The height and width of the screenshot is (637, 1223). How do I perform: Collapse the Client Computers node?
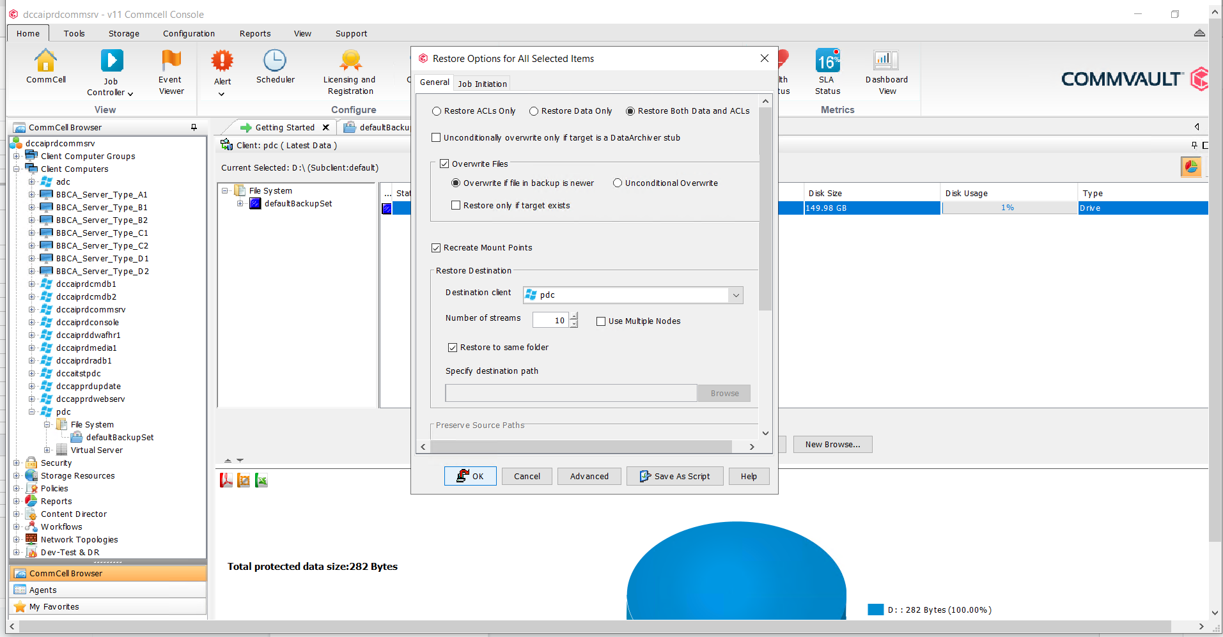16,169
